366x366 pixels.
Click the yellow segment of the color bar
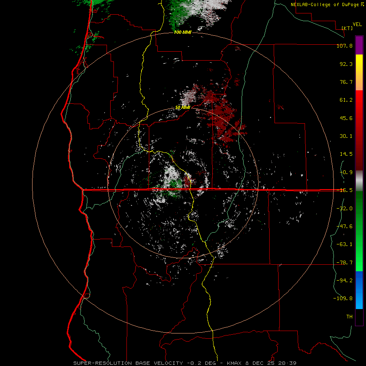(x=359, y=73)
